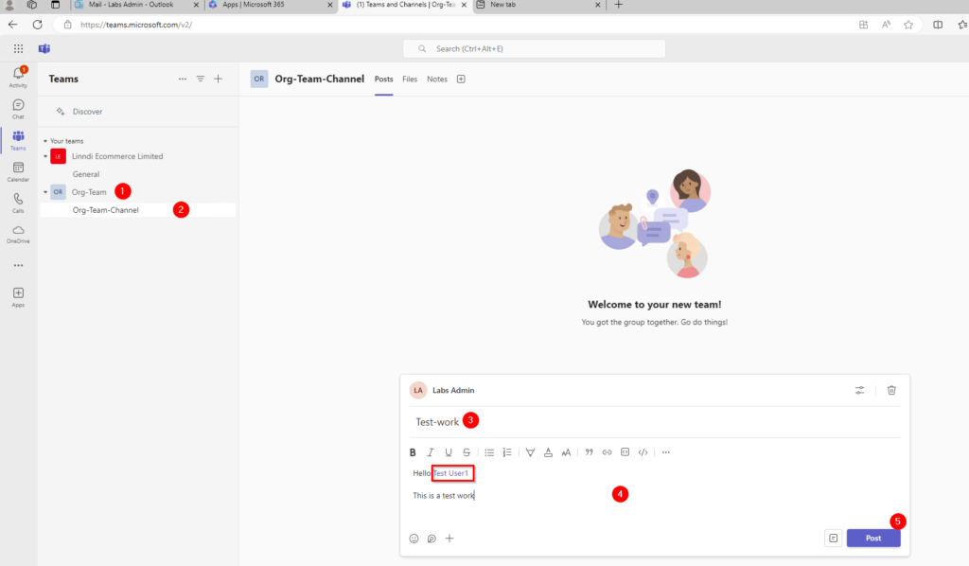Insert a quote block

[x=589, y=452]
